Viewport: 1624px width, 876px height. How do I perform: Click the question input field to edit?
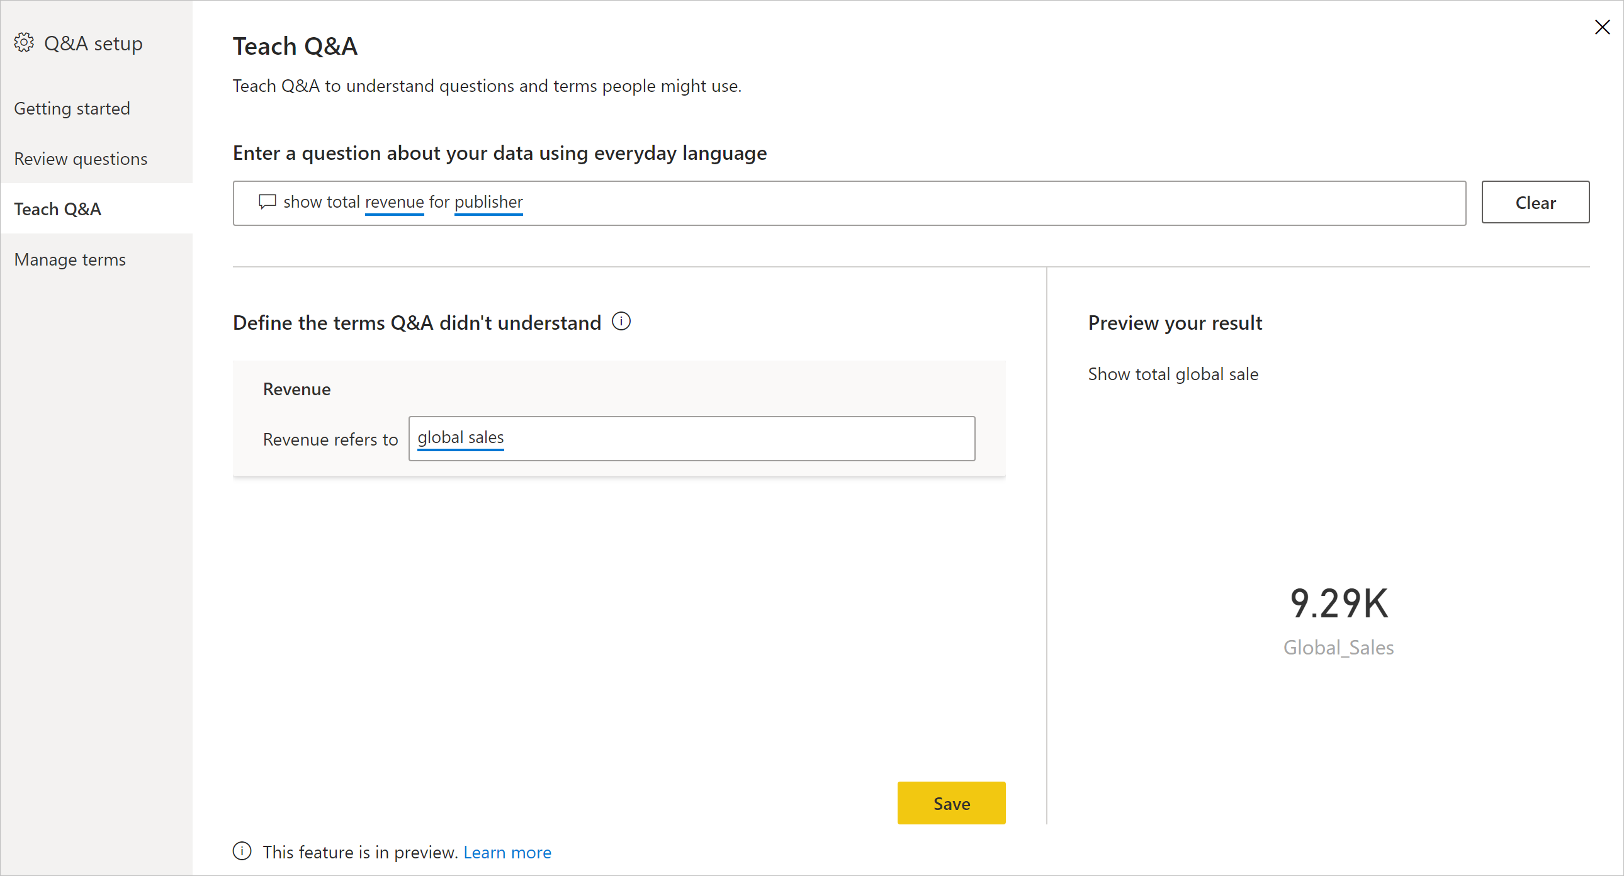coord(848,203)
